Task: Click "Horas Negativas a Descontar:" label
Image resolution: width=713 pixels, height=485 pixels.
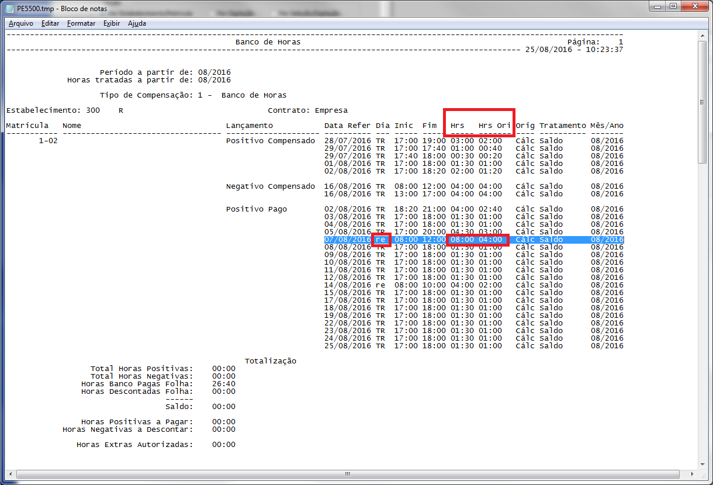Action: pyautogui.click(x=127, y=429)
